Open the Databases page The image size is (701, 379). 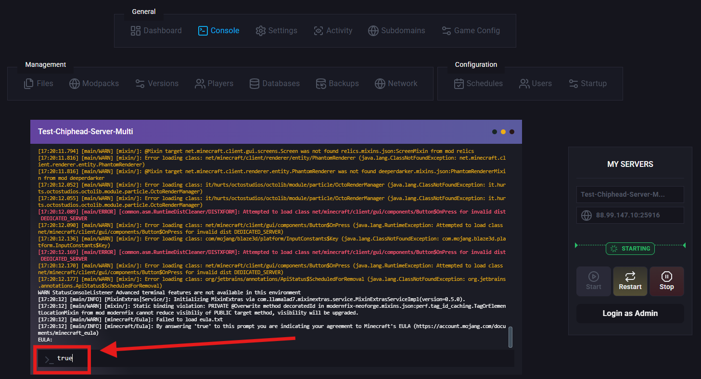click(275, 84)
